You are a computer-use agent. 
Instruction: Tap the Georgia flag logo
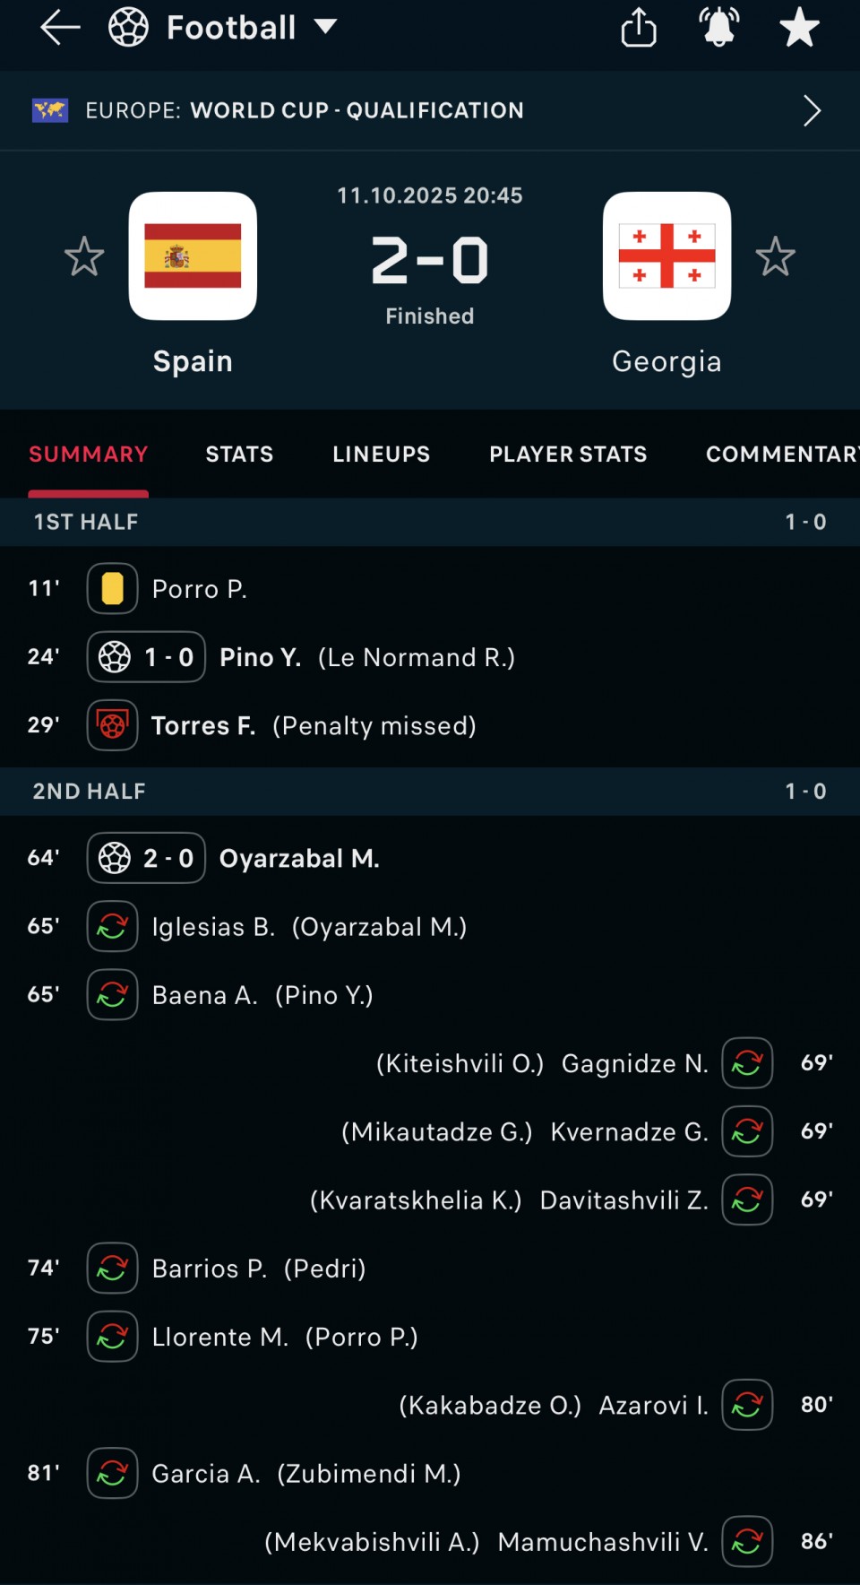click(666, 256)
